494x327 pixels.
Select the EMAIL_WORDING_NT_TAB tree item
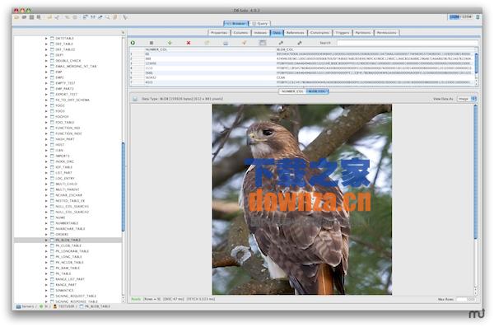pyautogui.click(x=76, y=66)
